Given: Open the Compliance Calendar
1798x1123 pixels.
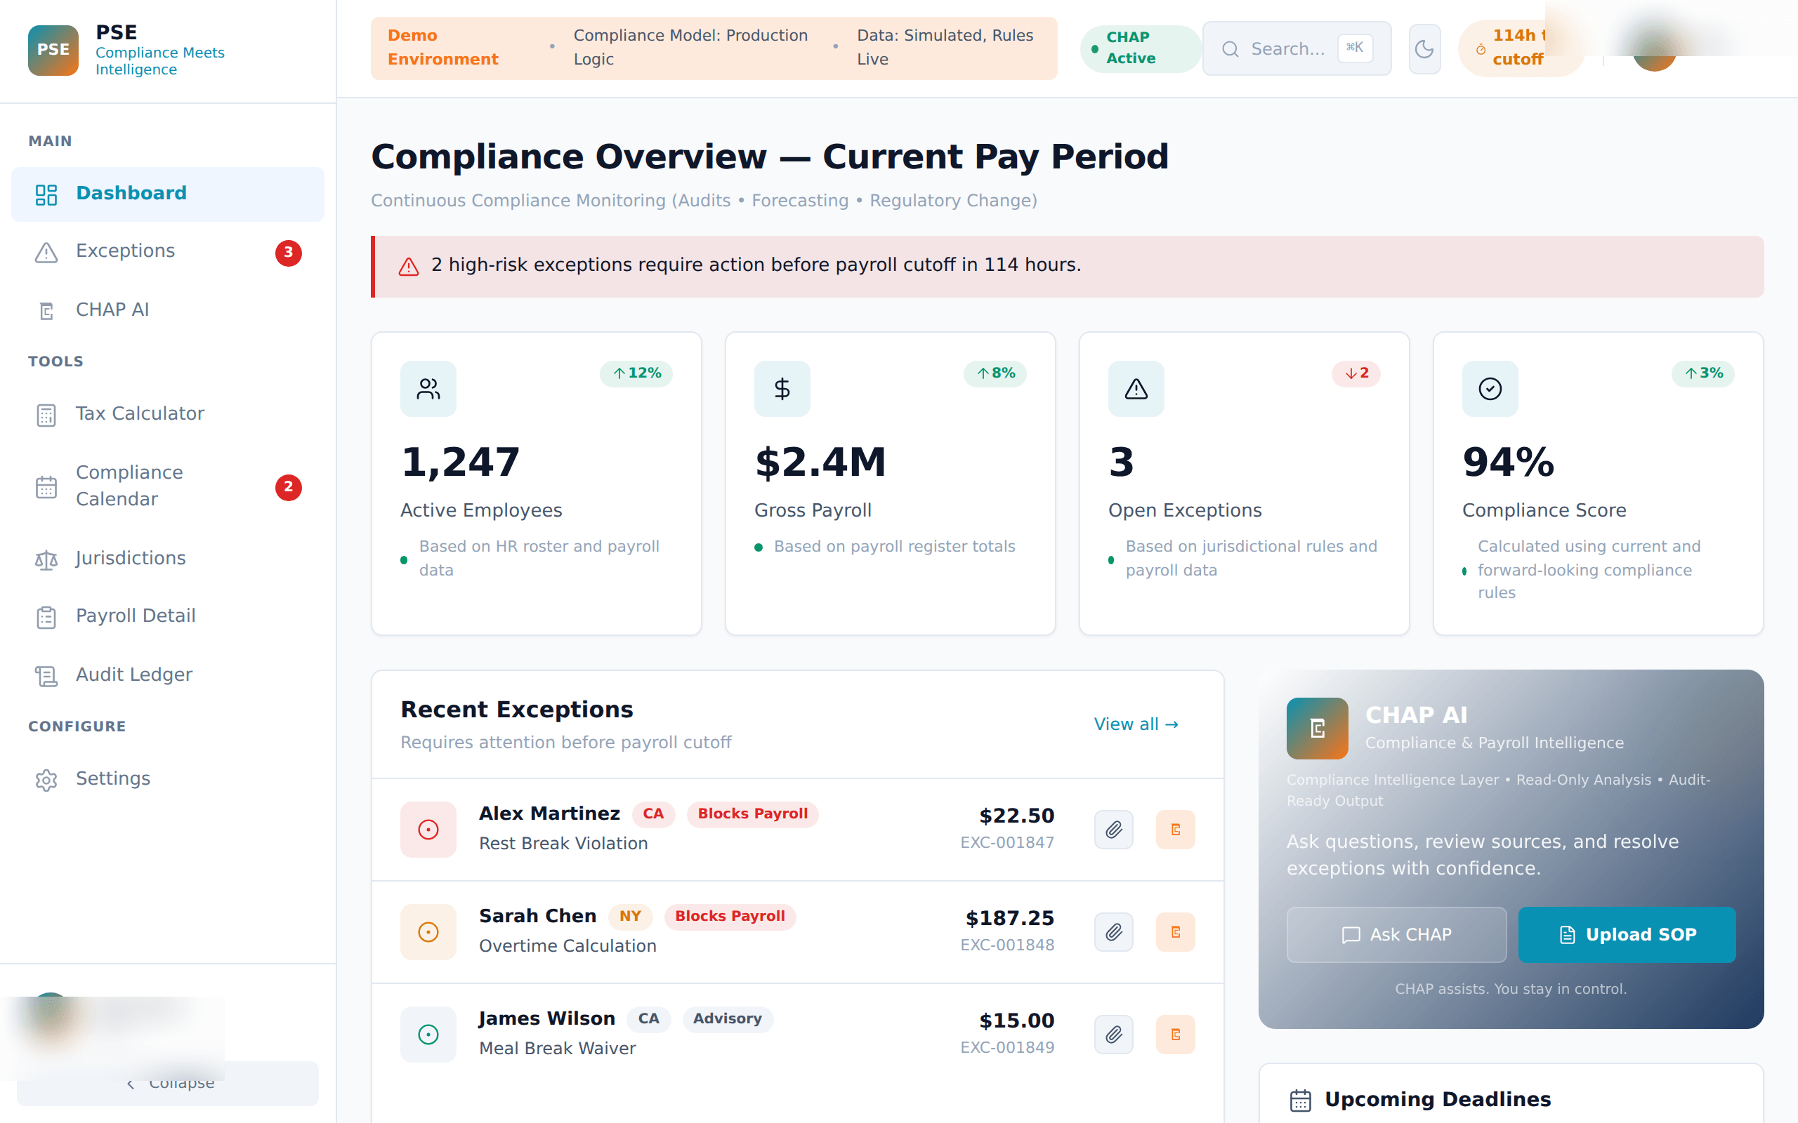Looking at the screenshot, I should pos(130,485).
